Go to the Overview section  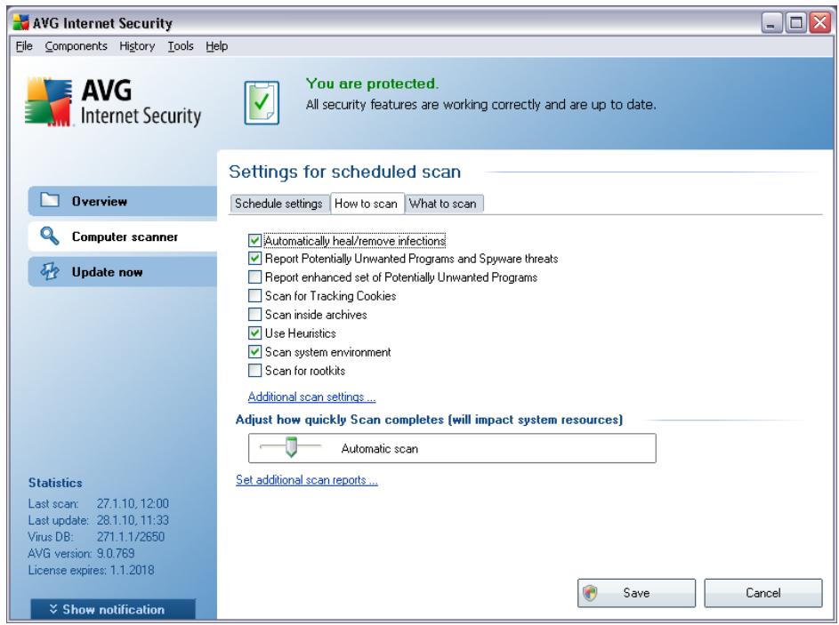tap(123, 201)
